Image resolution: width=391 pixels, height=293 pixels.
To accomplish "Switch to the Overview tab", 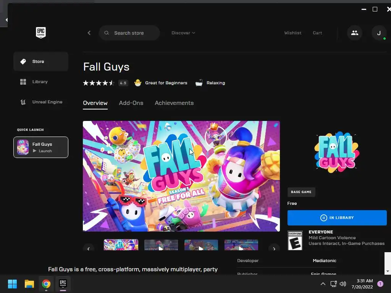I will (x=95, y=103).
